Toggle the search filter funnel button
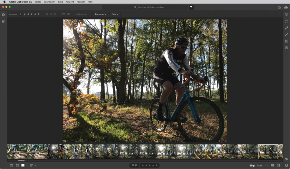 [191, 7]
